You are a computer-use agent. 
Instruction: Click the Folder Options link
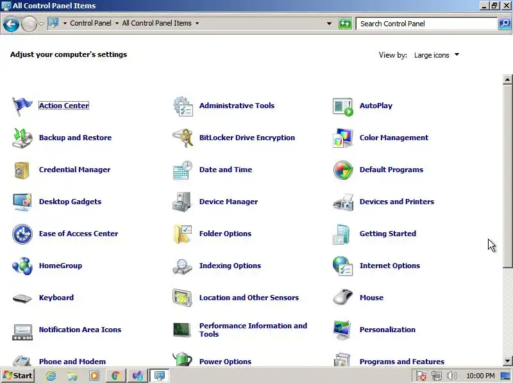pos(226,234)
